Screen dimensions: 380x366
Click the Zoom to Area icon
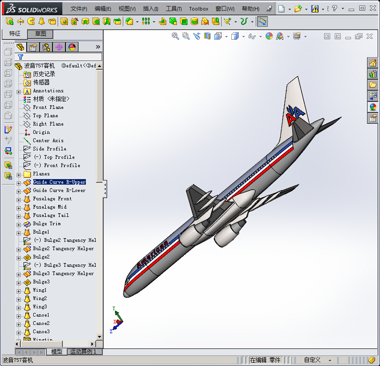pyautogui.click(x=186, y=36)
